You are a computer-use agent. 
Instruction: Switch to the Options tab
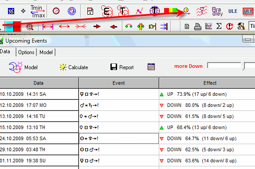(26, 52)
